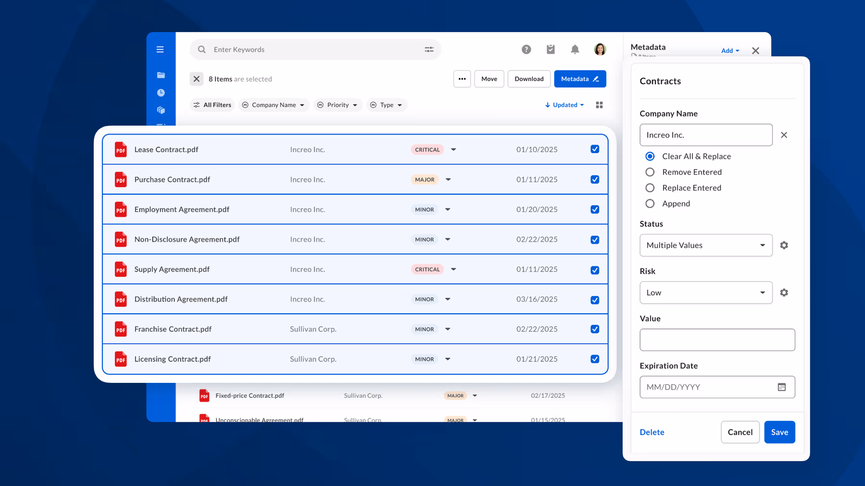Open the folder icon in sidebar

pos(161,75)
